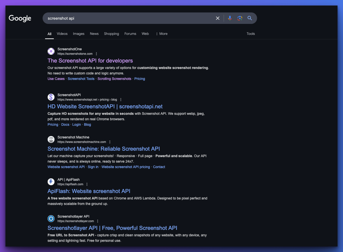
Task: Click the https://screenshotone.com URL text
Action: [75, 54]
